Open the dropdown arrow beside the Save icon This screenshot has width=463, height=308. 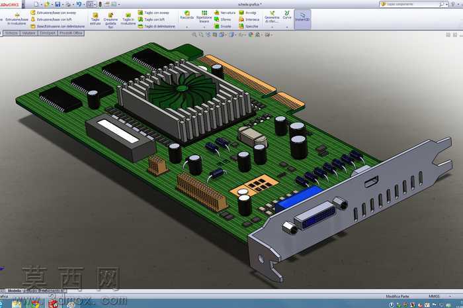click(x=63, y=5)
